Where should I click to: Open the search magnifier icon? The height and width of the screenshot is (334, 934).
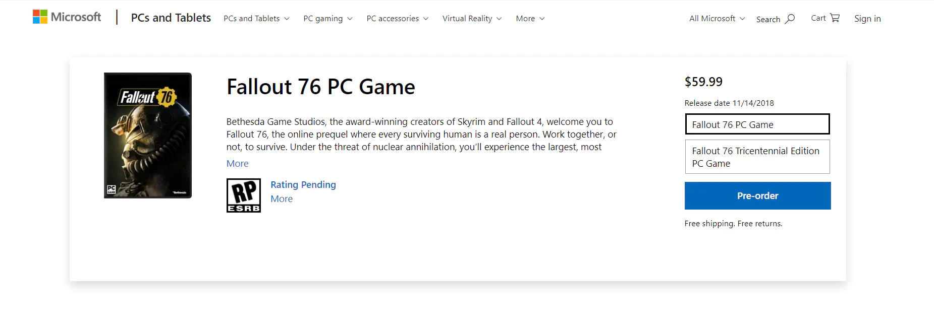click(790, 19)
